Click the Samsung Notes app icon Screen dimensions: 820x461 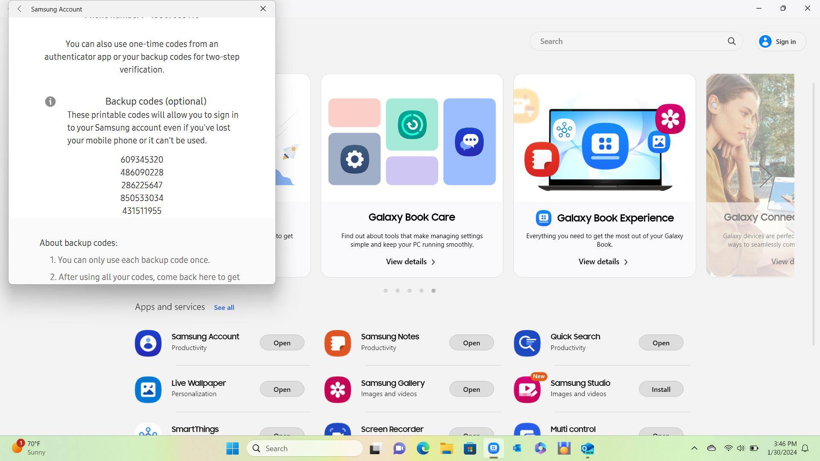(x=337, y=343)
